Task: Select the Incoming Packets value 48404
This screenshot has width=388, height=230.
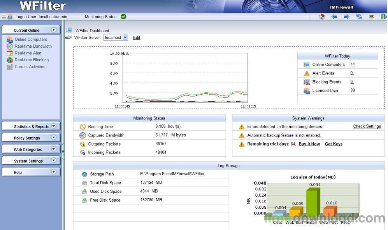Action: click(161, 152)
